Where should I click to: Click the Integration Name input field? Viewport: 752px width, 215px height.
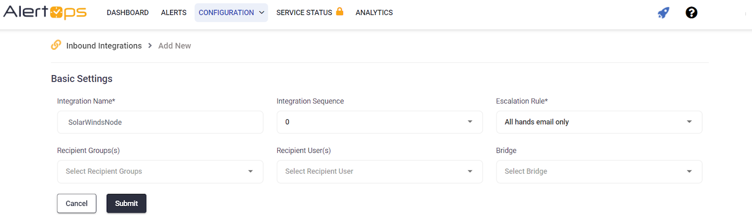pyautogui.click(x=160, y=122)
